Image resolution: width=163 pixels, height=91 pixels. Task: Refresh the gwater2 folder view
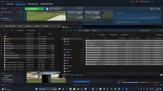tap(75, 30)
